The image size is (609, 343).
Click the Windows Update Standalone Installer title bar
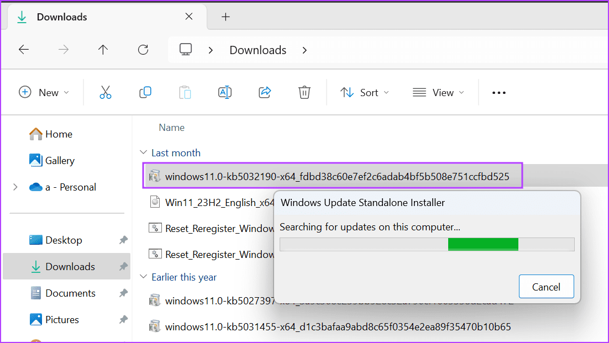(x=427, y=203)
